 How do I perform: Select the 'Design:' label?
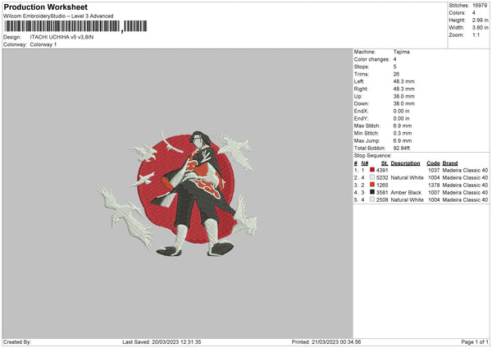point(12,37)
